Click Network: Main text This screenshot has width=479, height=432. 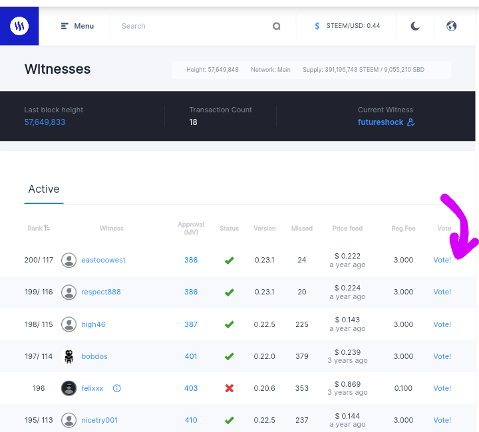(x=270, y=70)
